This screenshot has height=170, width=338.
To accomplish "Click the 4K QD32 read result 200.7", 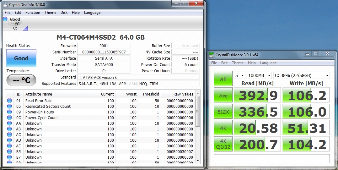I will pos(257,144).
